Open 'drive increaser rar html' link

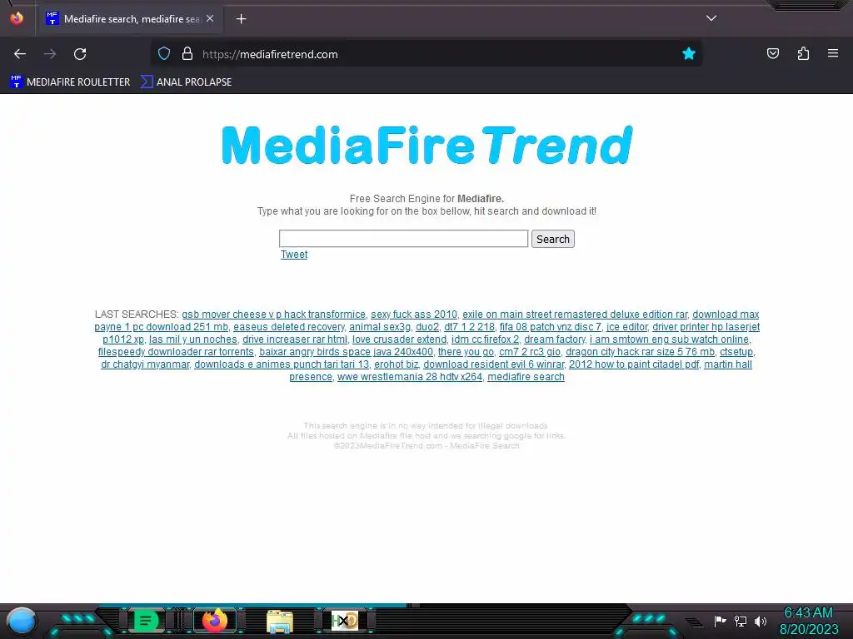295,339
